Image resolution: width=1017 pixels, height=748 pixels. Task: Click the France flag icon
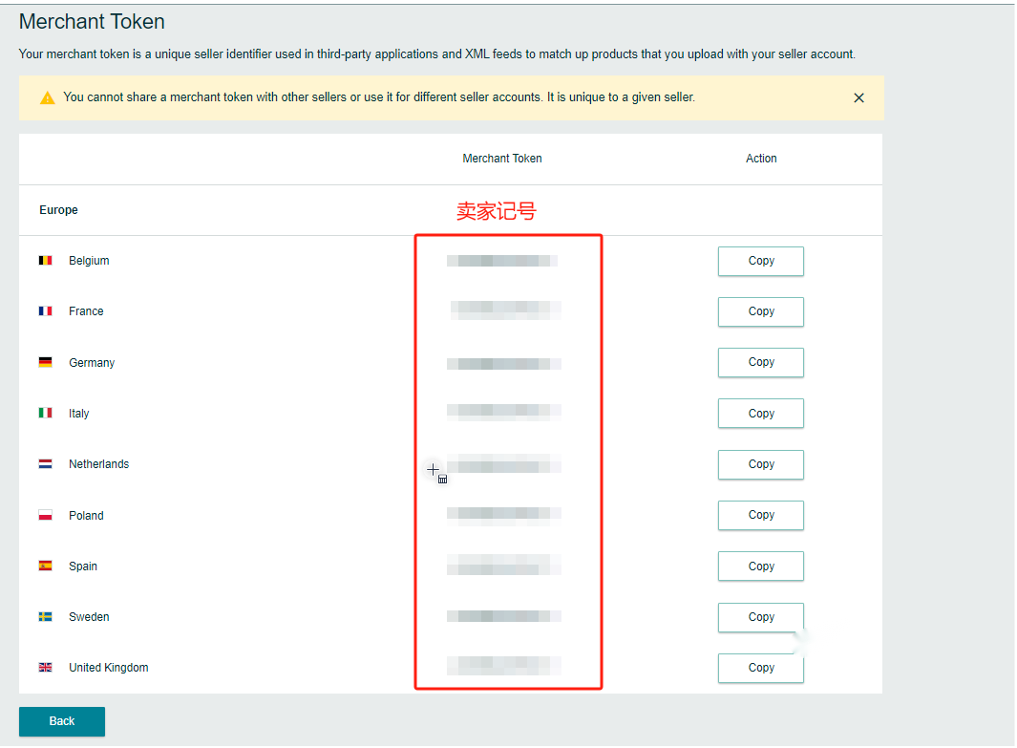(46, 310)
